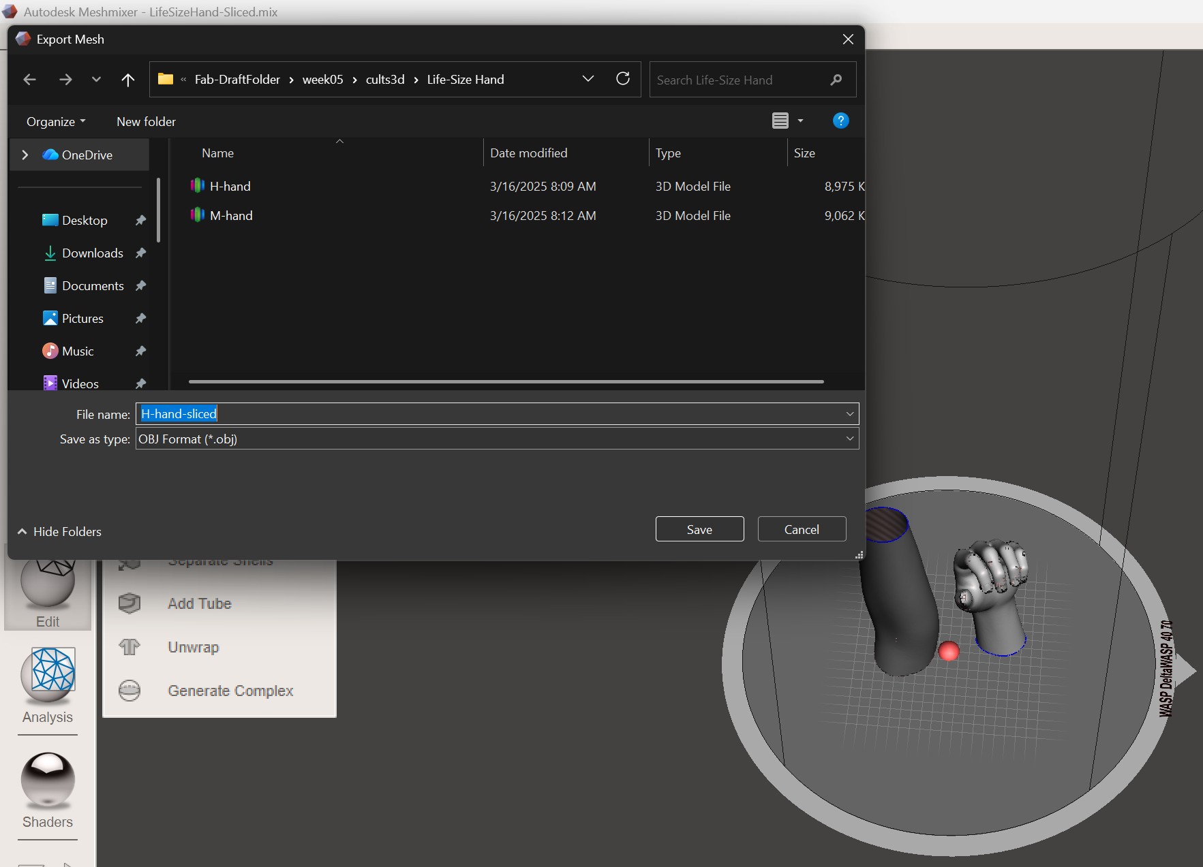Expand the OneDrive tree node

pos(25,155)
